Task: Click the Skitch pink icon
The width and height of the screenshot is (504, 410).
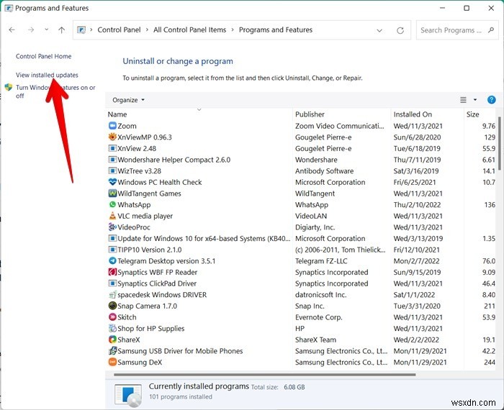Action: (112, 317)
